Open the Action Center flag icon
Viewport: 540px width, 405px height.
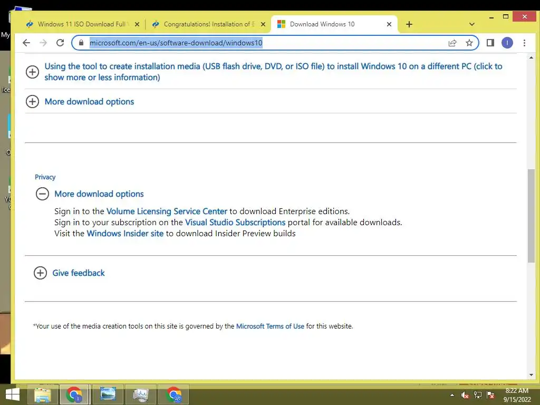point(490,395)
